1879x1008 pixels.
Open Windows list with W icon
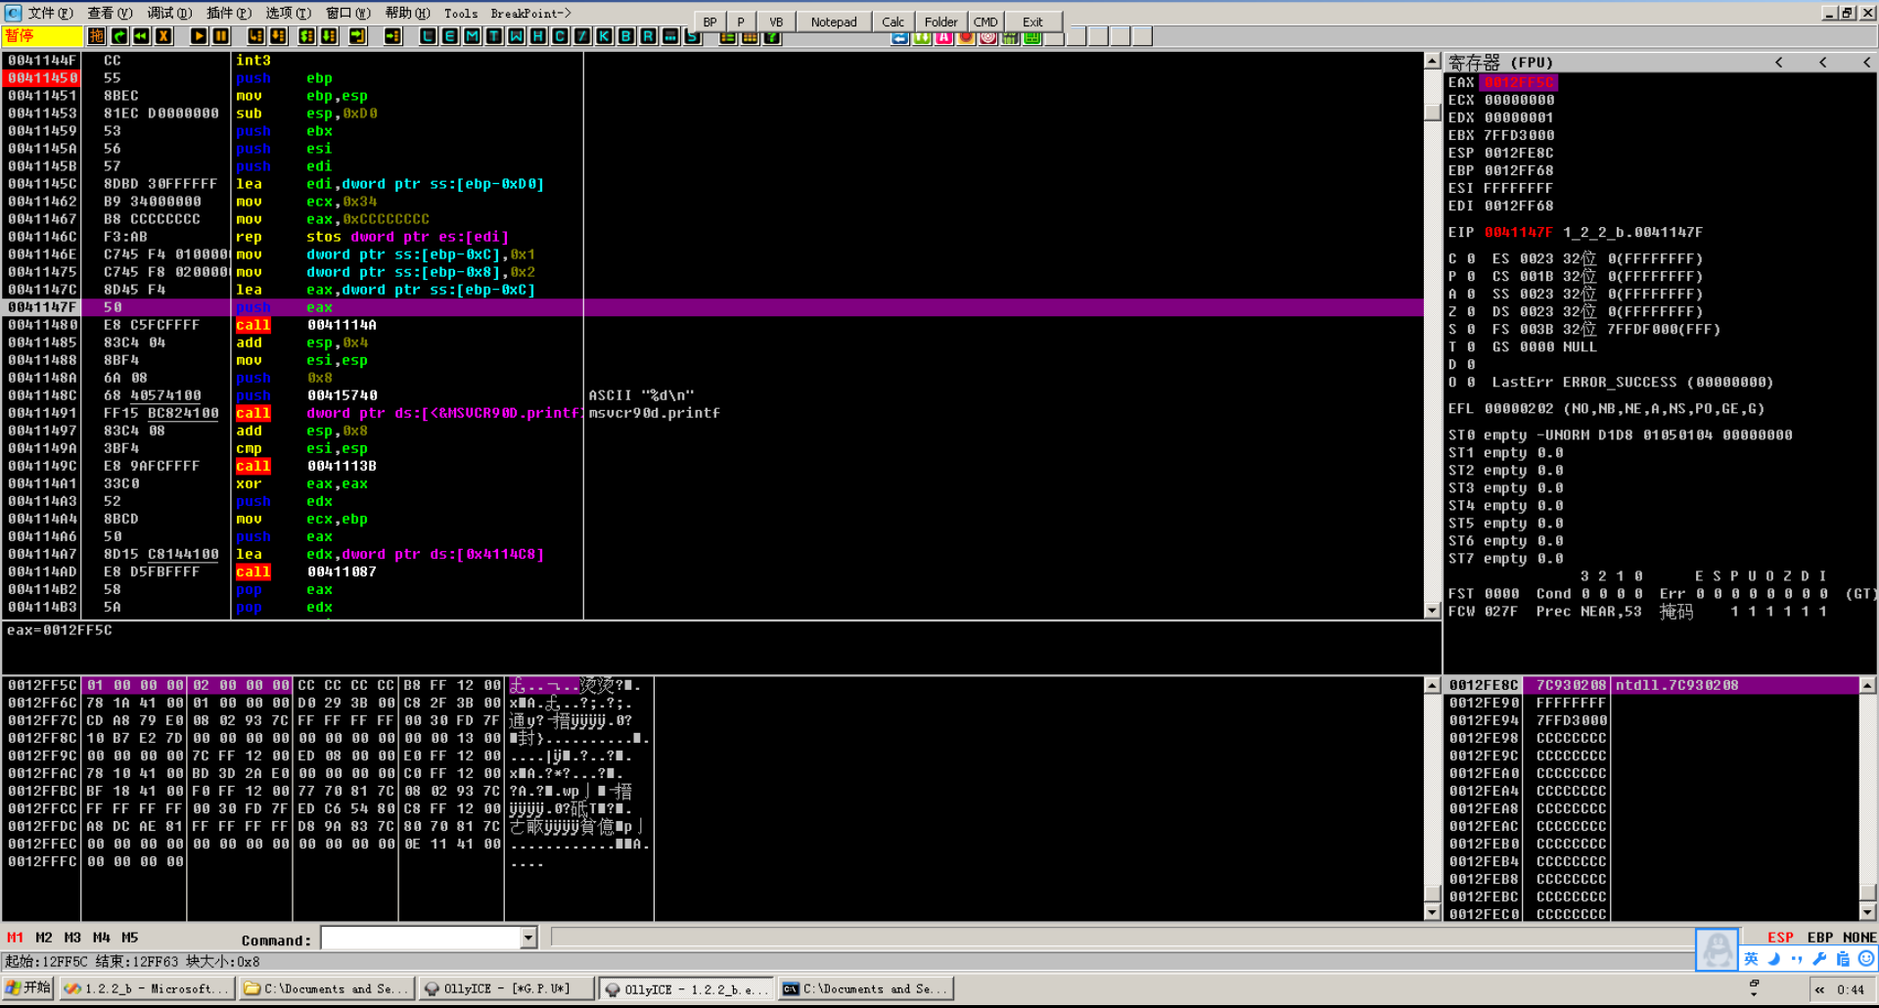pyautogui.click(x=516, y=36)
